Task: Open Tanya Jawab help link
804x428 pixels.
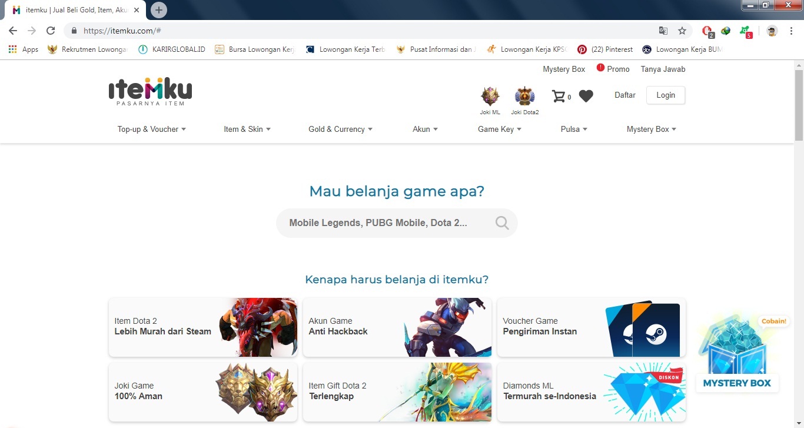Action: pyautogui.click(x=663, y=69)
